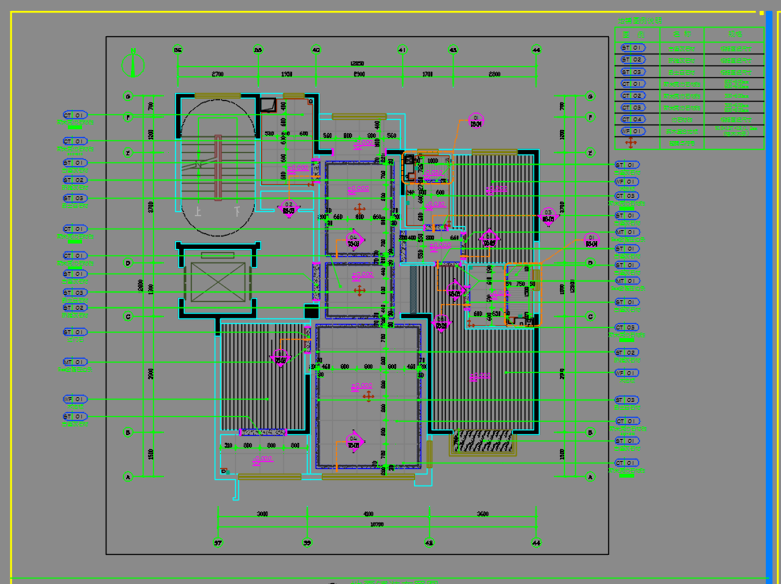Select left-side axis bubble A
Viewport: 781px width, 584px height.
click(128, 477)
